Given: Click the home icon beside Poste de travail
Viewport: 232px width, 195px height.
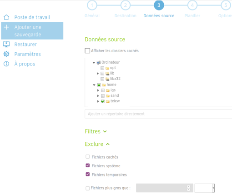Looking at the screenshot, I should 6,17.
